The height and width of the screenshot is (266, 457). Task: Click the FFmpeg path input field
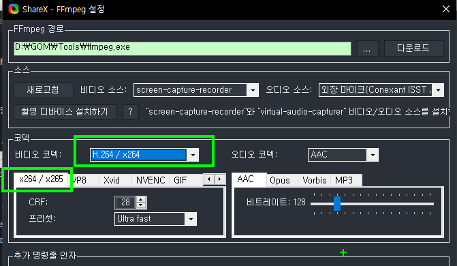[183, 48]
